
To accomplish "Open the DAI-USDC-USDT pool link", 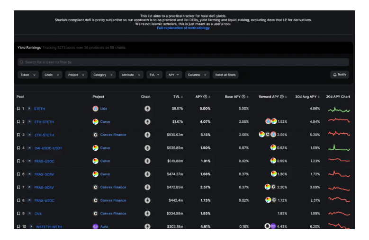I will coord(48,148).
